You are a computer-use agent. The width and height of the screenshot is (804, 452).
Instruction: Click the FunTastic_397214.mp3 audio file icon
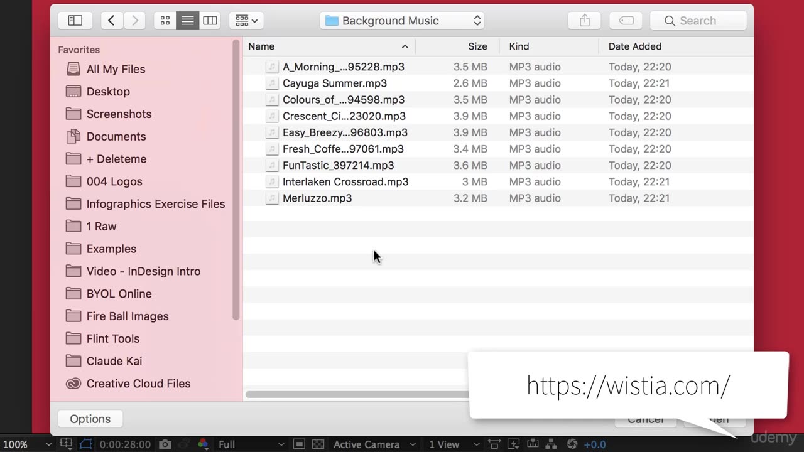tap(271, 165)
